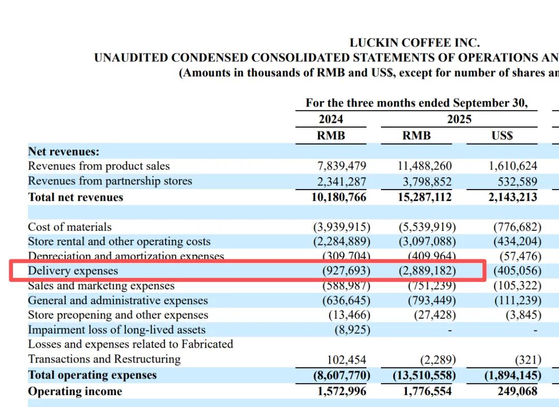Click total operating expenses (13,510,558)

(x=424, y=375)
